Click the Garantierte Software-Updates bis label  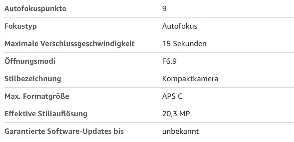click(64, 131)
